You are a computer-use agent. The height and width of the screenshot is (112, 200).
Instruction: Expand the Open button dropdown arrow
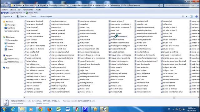(x=26, y=16)
